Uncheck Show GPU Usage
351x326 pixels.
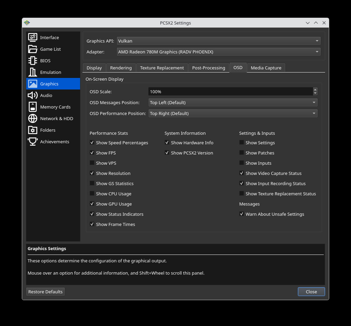[x=92, y=204]
